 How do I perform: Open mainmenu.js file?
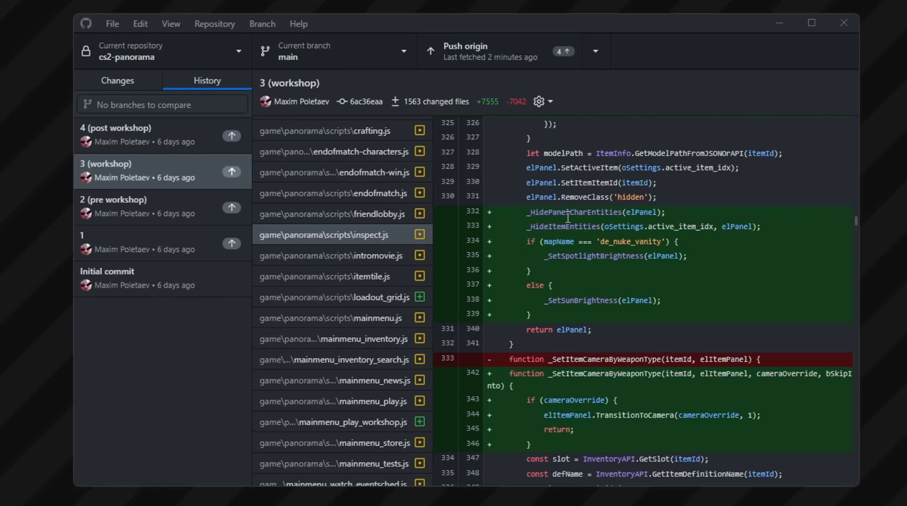tap(342, 318)
